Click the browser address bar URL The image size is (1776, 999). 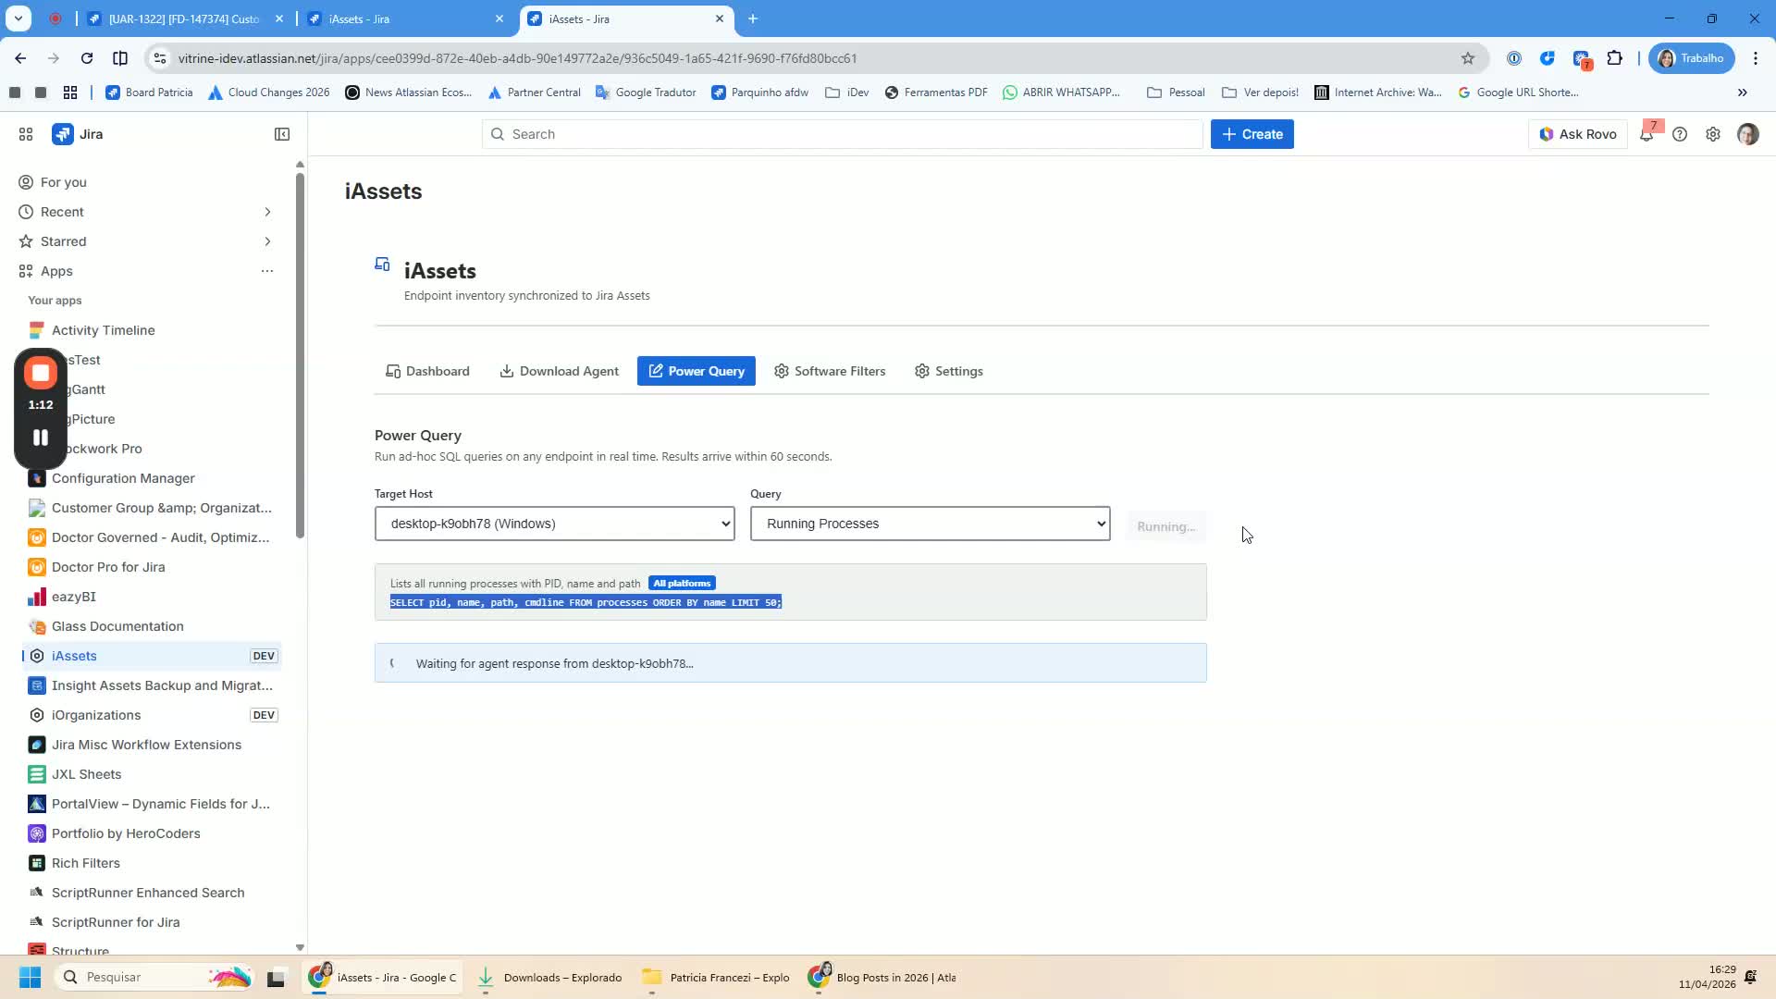tap(518, 58)
